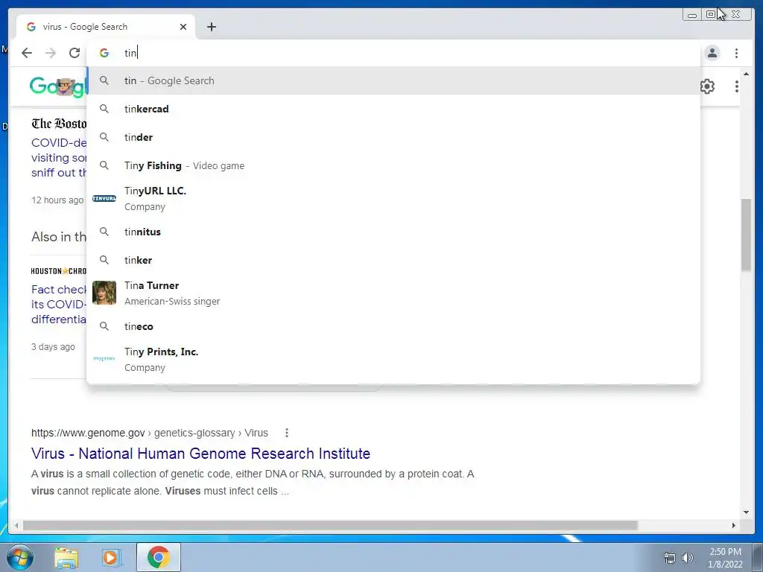This screenshot has width=763, height=572.
Task: Open the Windows Start menu
Action: pos(20,557)
